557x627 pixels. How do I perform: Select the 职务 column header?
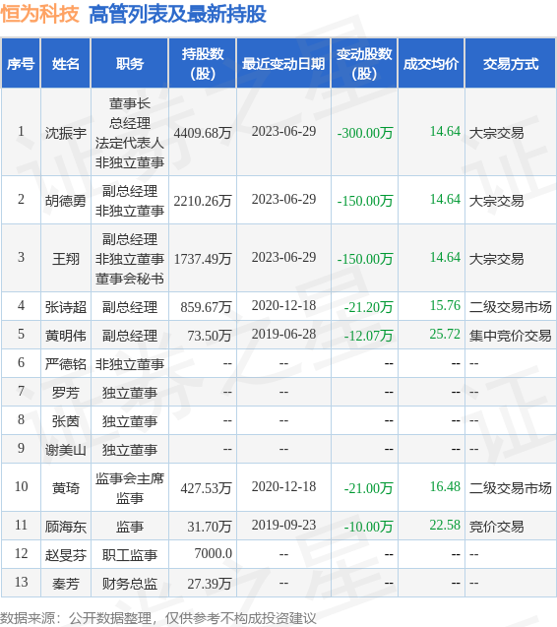(130, 64)
